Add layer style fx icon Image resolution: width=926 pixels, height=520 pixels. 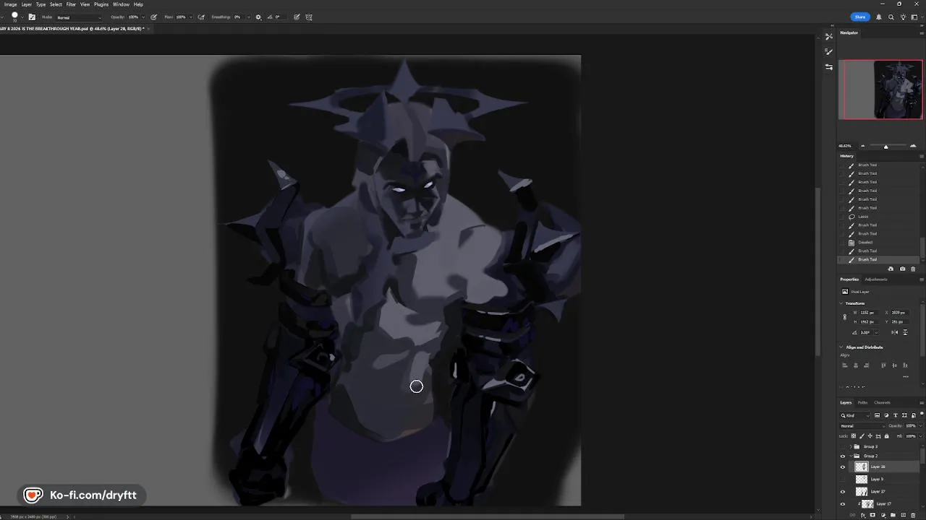862,515
